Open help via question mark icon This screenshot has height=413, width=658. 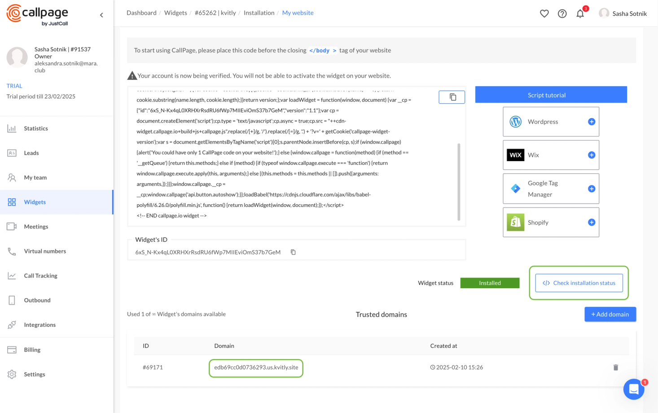tap(562, 14)
